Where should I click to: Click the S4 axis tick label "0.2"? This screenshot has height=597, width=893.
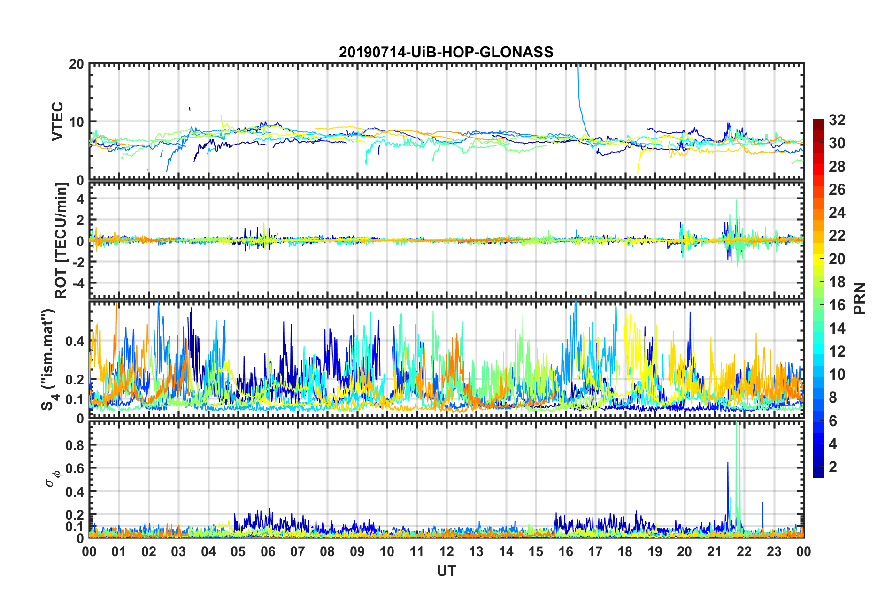click(x=75, y=380)
